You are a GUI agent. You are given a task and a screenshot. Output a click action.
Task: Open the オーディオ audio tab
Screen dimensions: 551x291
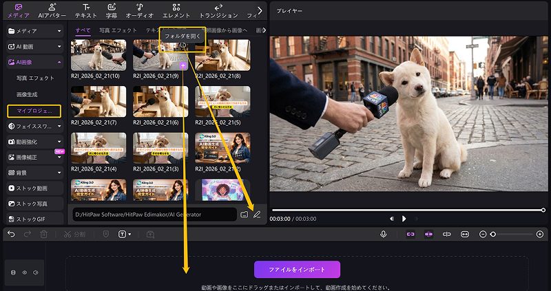click(x=140, y=11)
